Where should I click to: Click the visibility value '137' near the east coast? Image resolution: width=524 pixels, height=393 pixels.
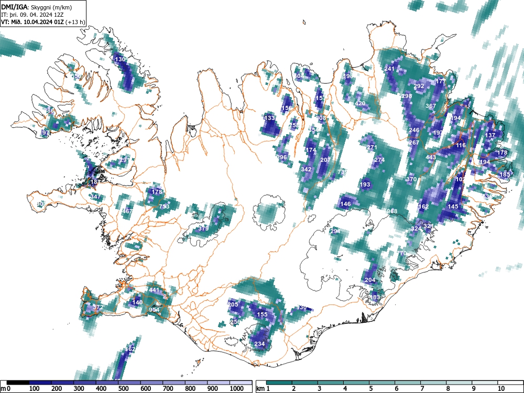pyautogui.click(x=490, y=135)
